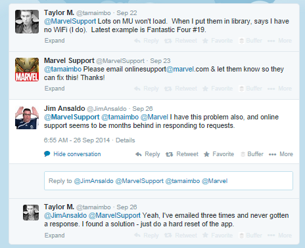
Task: Retweet Jim Ansaldo's tweet
Action: 182,154
